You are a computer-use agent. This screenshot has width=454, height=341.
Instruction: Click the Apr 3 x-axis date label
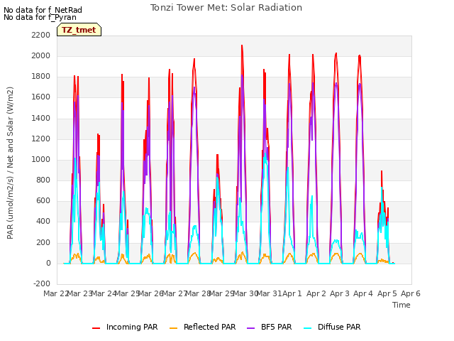[339, 293]
